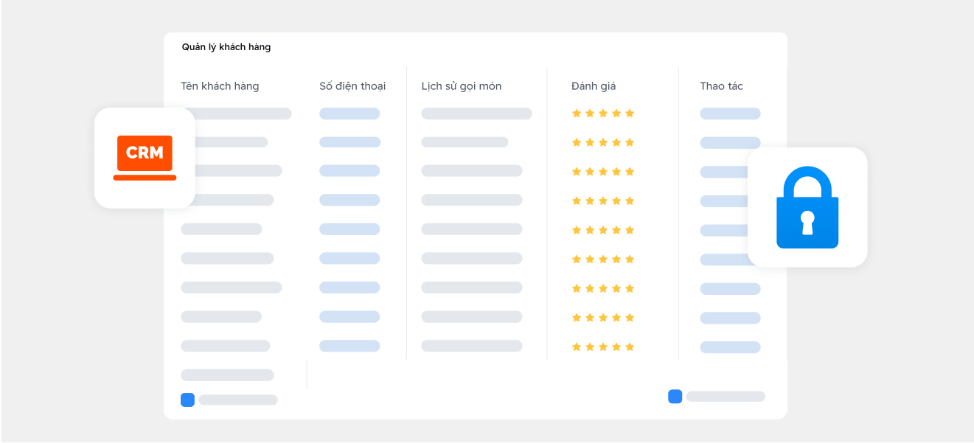This screenshot has height=443, width=974.
Task: Click the fifth star of the second rating row
Action: point(630,142)
